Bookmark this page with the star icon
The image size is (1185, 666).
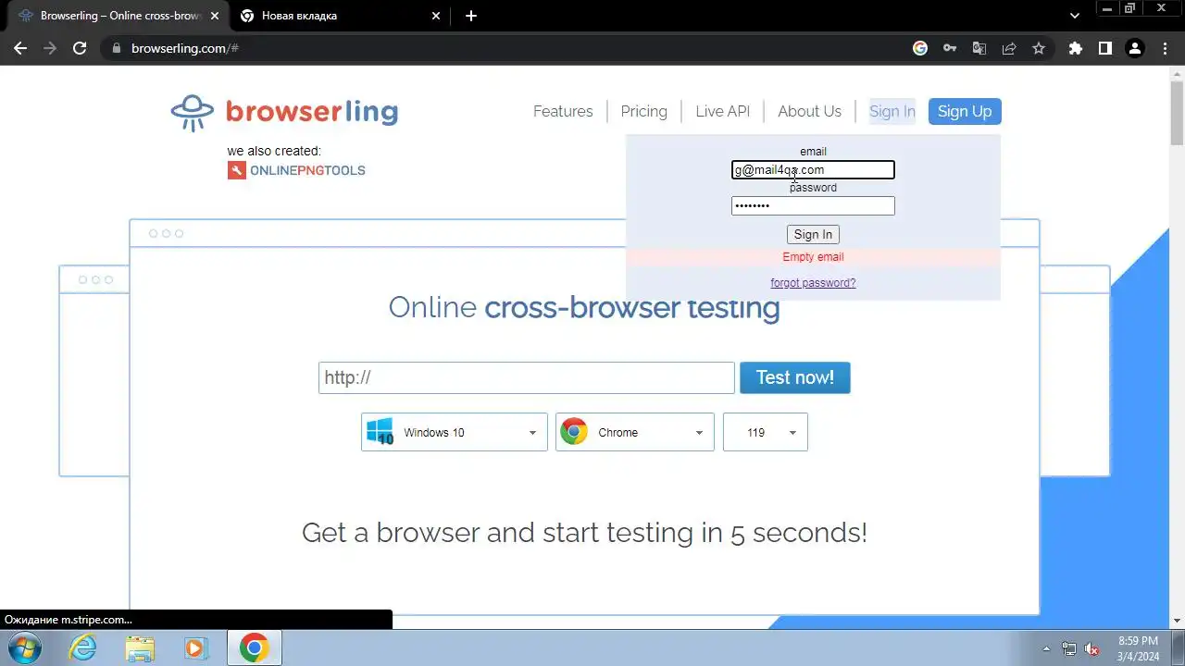(1039, 48)
